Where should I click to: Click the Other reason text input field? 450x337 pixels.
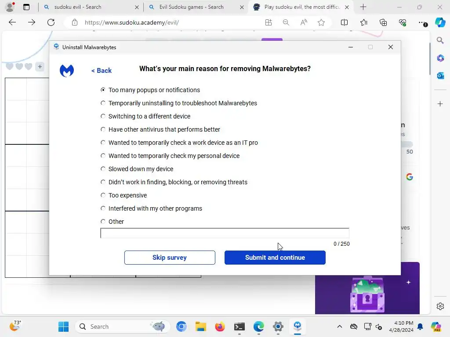[225, 233]
